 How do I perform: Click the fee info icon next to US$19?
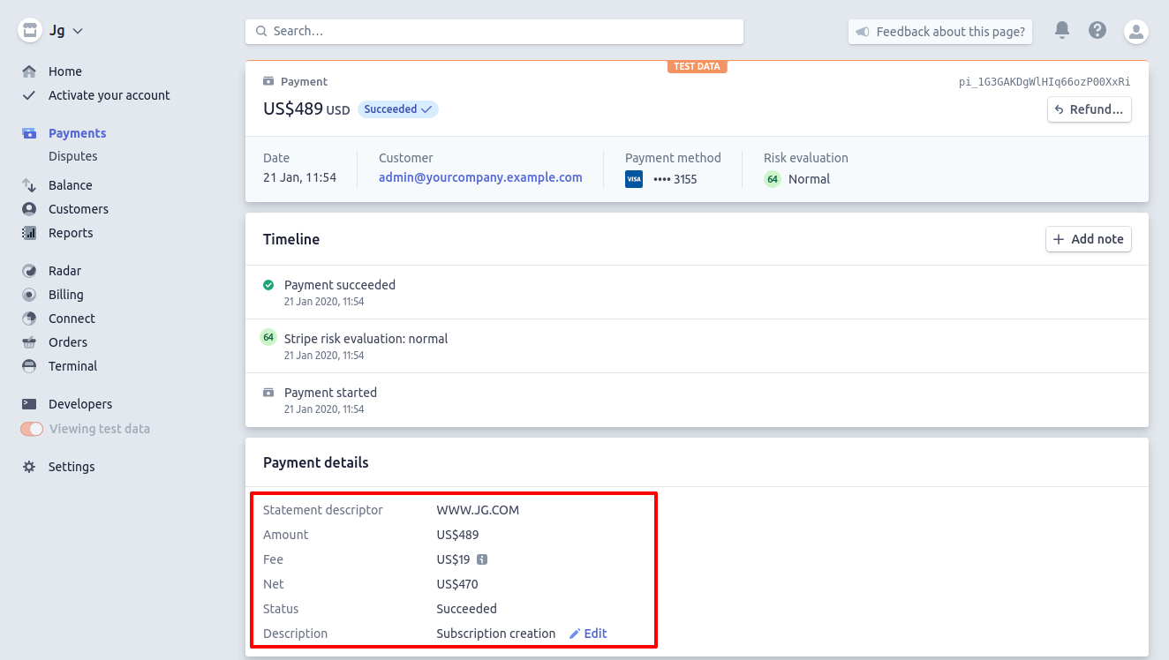[482, 559]
